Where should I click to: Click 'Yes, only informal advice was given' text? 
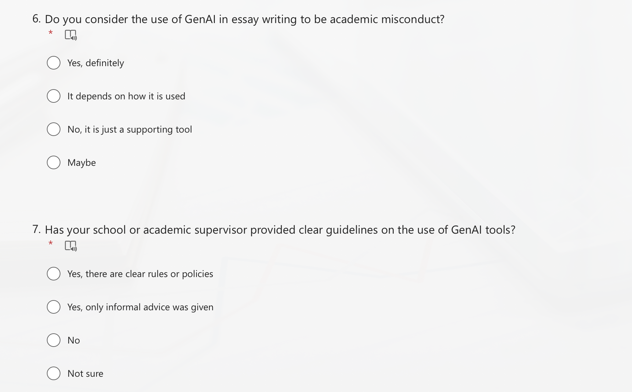click(140, 307)
